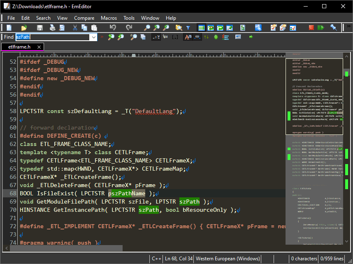Toggle the wrap-by-window highlighted toolbar button
Screen dimensions: 353x264
click(x=201, y=28)
